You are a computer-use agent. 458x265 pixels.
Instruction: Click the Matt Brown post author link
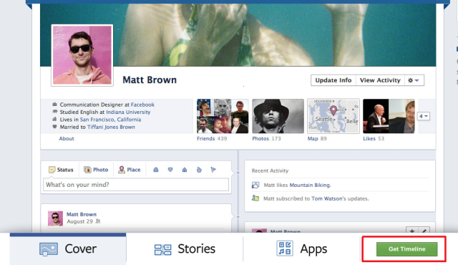(82, 214)
